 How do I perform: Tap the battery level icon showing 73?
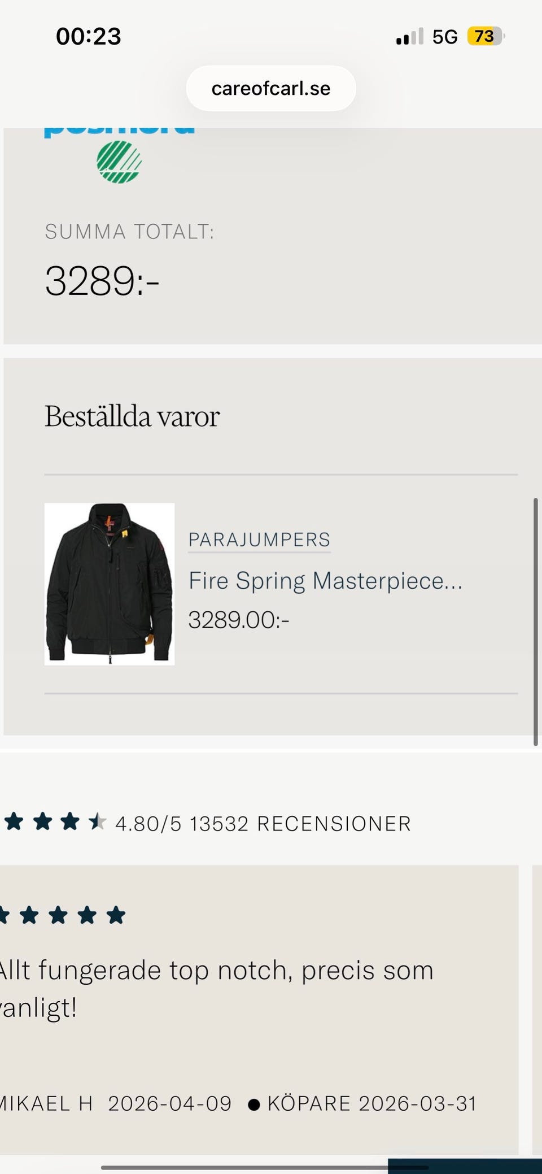pyautogui.click(x=486, y=36)
